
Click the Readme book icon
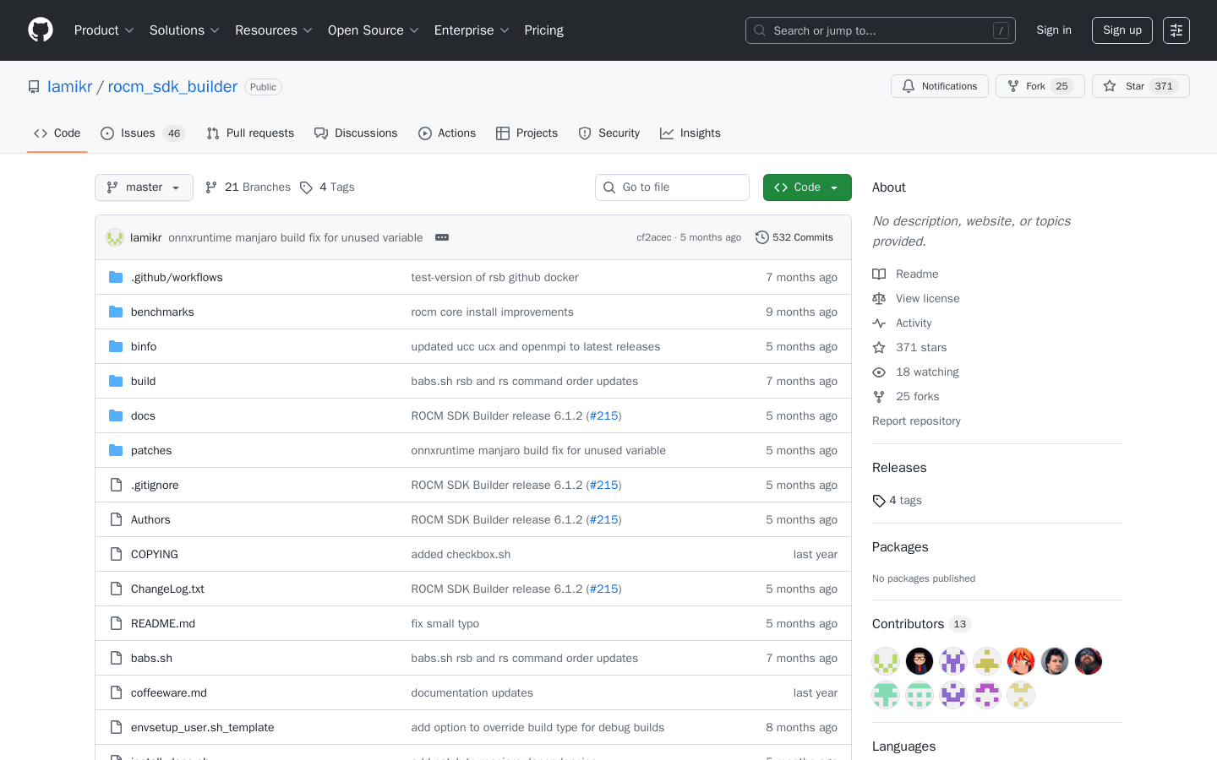pos(879,274)
